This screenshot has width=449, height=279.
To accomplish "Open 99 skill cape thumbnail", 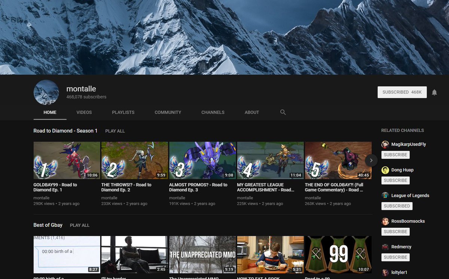I will click(338, 254).
